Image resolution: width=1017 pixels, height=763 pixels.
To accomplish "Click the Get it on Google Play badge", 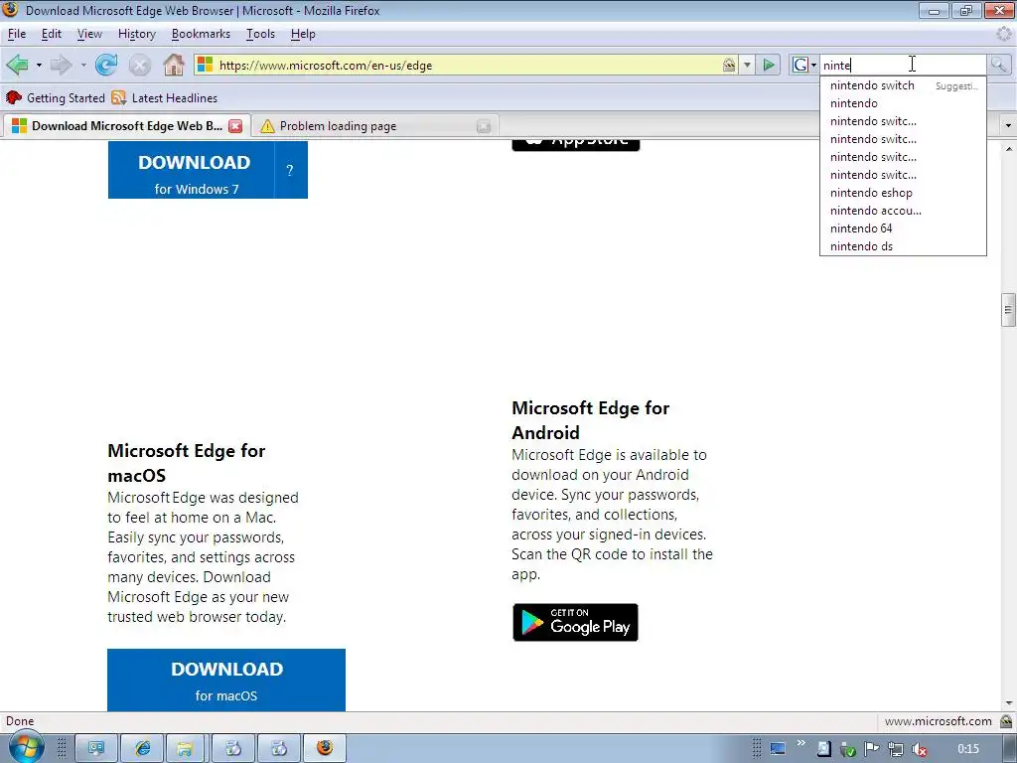I will [x=575, y=622].
